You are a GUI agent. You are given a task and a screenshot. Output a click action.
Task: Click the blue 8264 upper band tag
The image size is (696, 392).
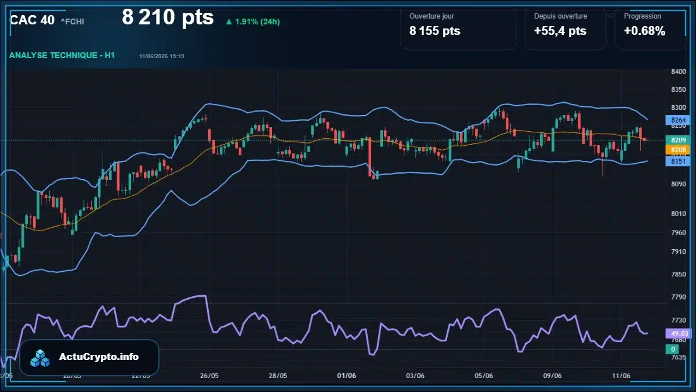point(678,120)
